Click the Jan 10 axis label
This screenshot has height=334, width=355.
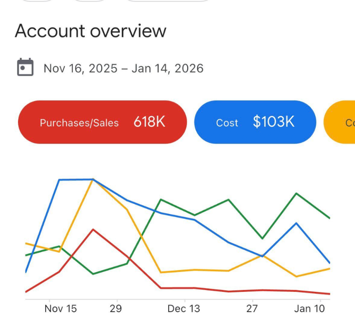tap(309, 309)
